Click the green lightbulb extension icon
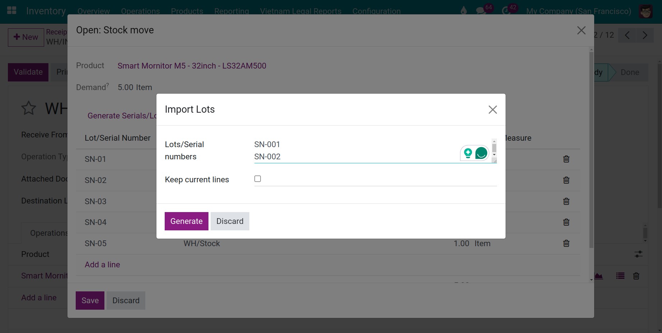Viewport: 662px width, 333px height. (x=468, y=153)
